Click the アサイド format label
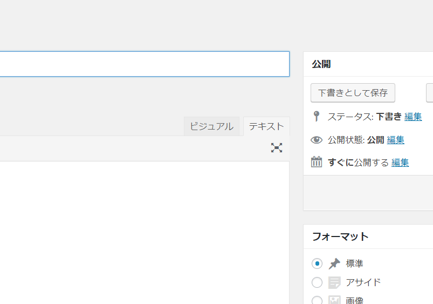 (363, 282)
